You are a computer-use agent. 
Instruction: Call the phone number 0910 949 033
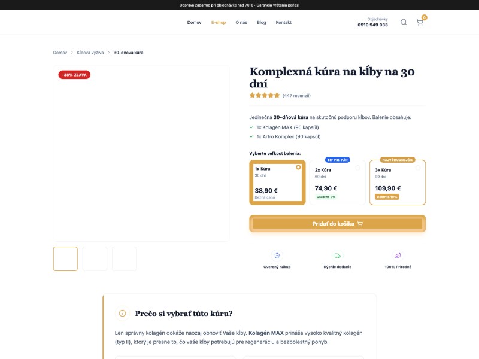pyautogui.click(x=372, y=25)
